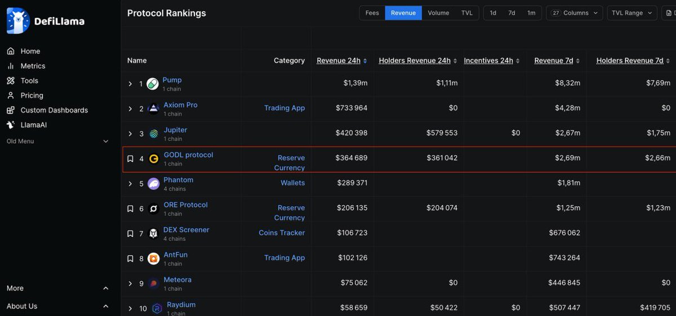Open the Pump protocol link
The height and width of the screenshot is (316, 676).
coord(172,80)
